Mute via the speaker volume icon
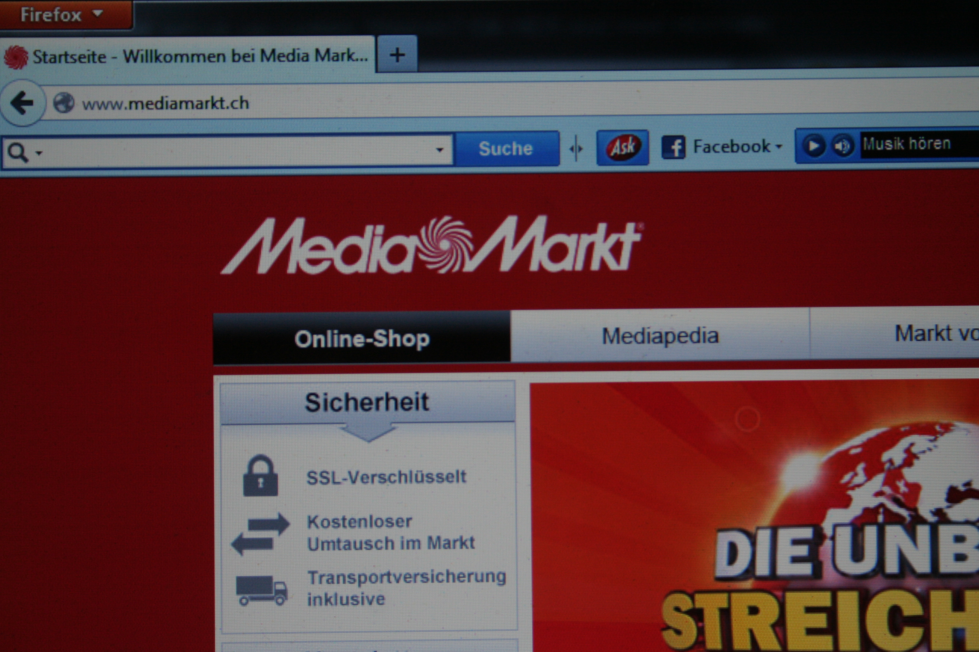The height and width of the screenshot is (652, 979). click(x=842, y=145)
